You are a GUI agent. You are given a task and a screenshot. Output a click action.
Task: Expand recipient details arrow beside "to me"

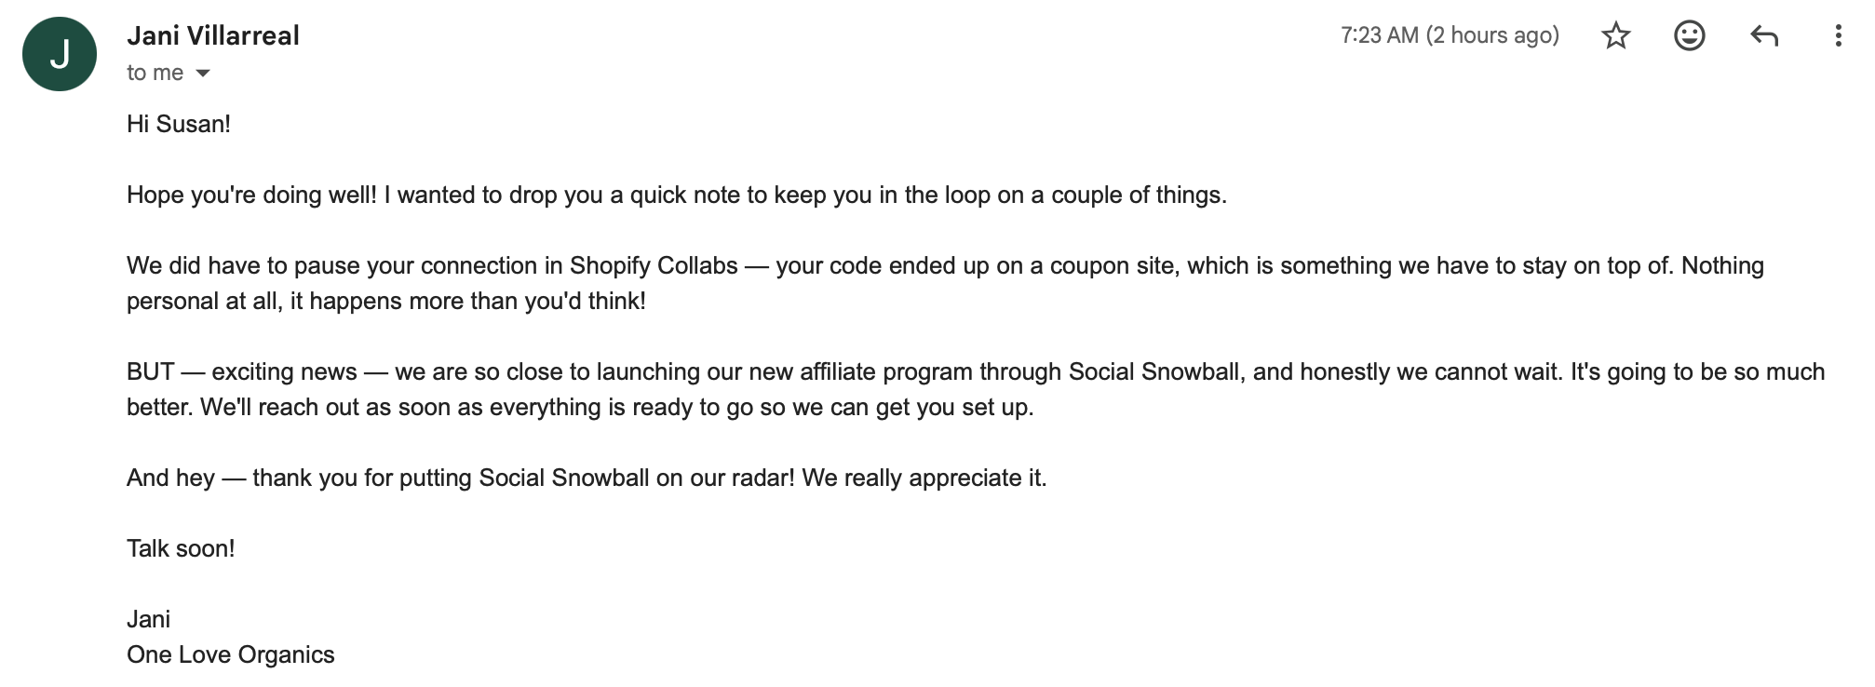(x=203, y=73)
